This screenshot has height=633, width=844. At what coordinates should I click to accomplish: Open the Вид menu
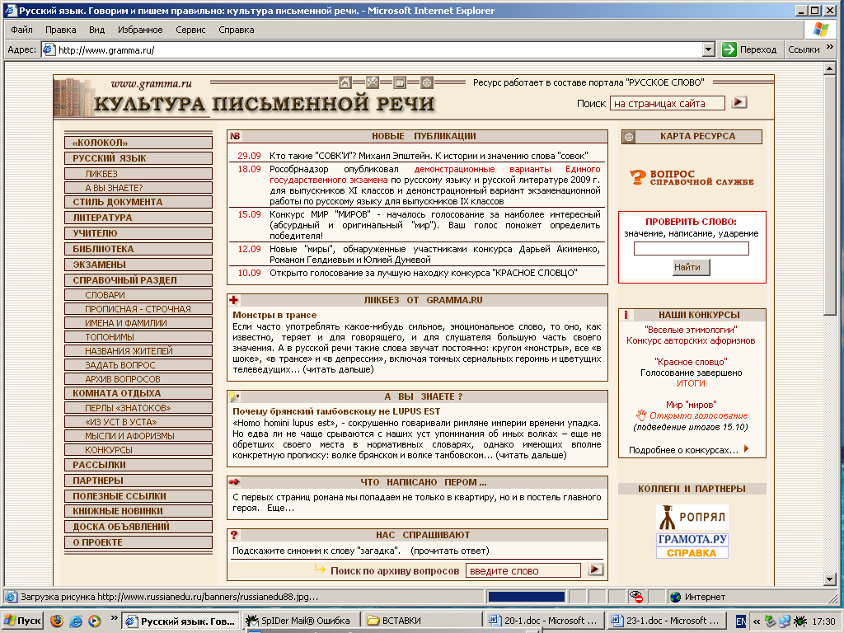click(96, 30)
